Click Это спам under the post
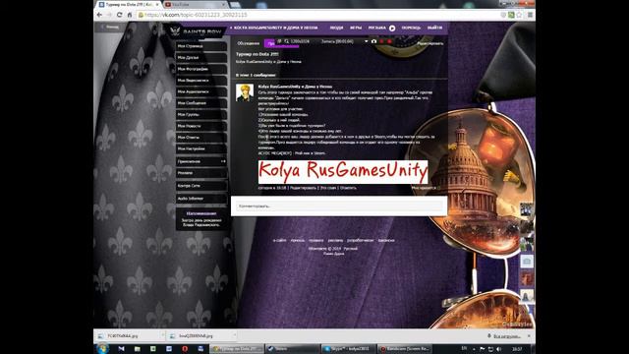The width and height of the screenshot is (629, 354). click(x=328, y=188)
